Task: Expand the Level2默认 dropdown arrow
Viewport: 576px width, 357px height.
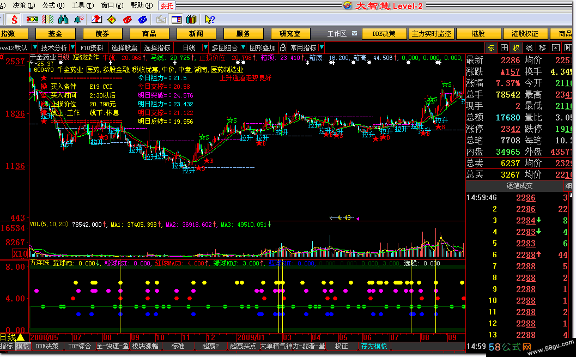Action: [x=34, y=48]
